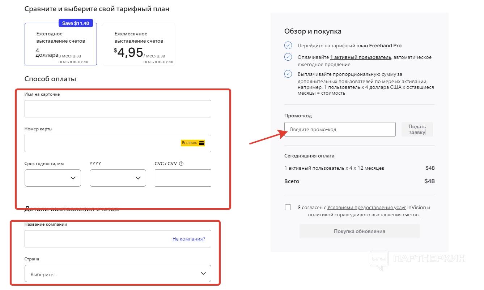Focus the name on card input field
484x290 pixels.
point(118,109)
